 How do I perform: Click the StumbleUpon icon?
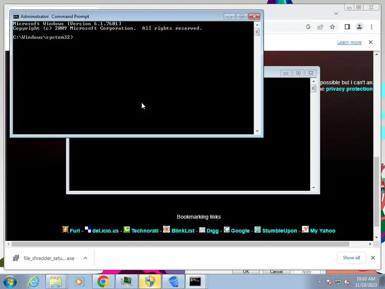point(258,230)
